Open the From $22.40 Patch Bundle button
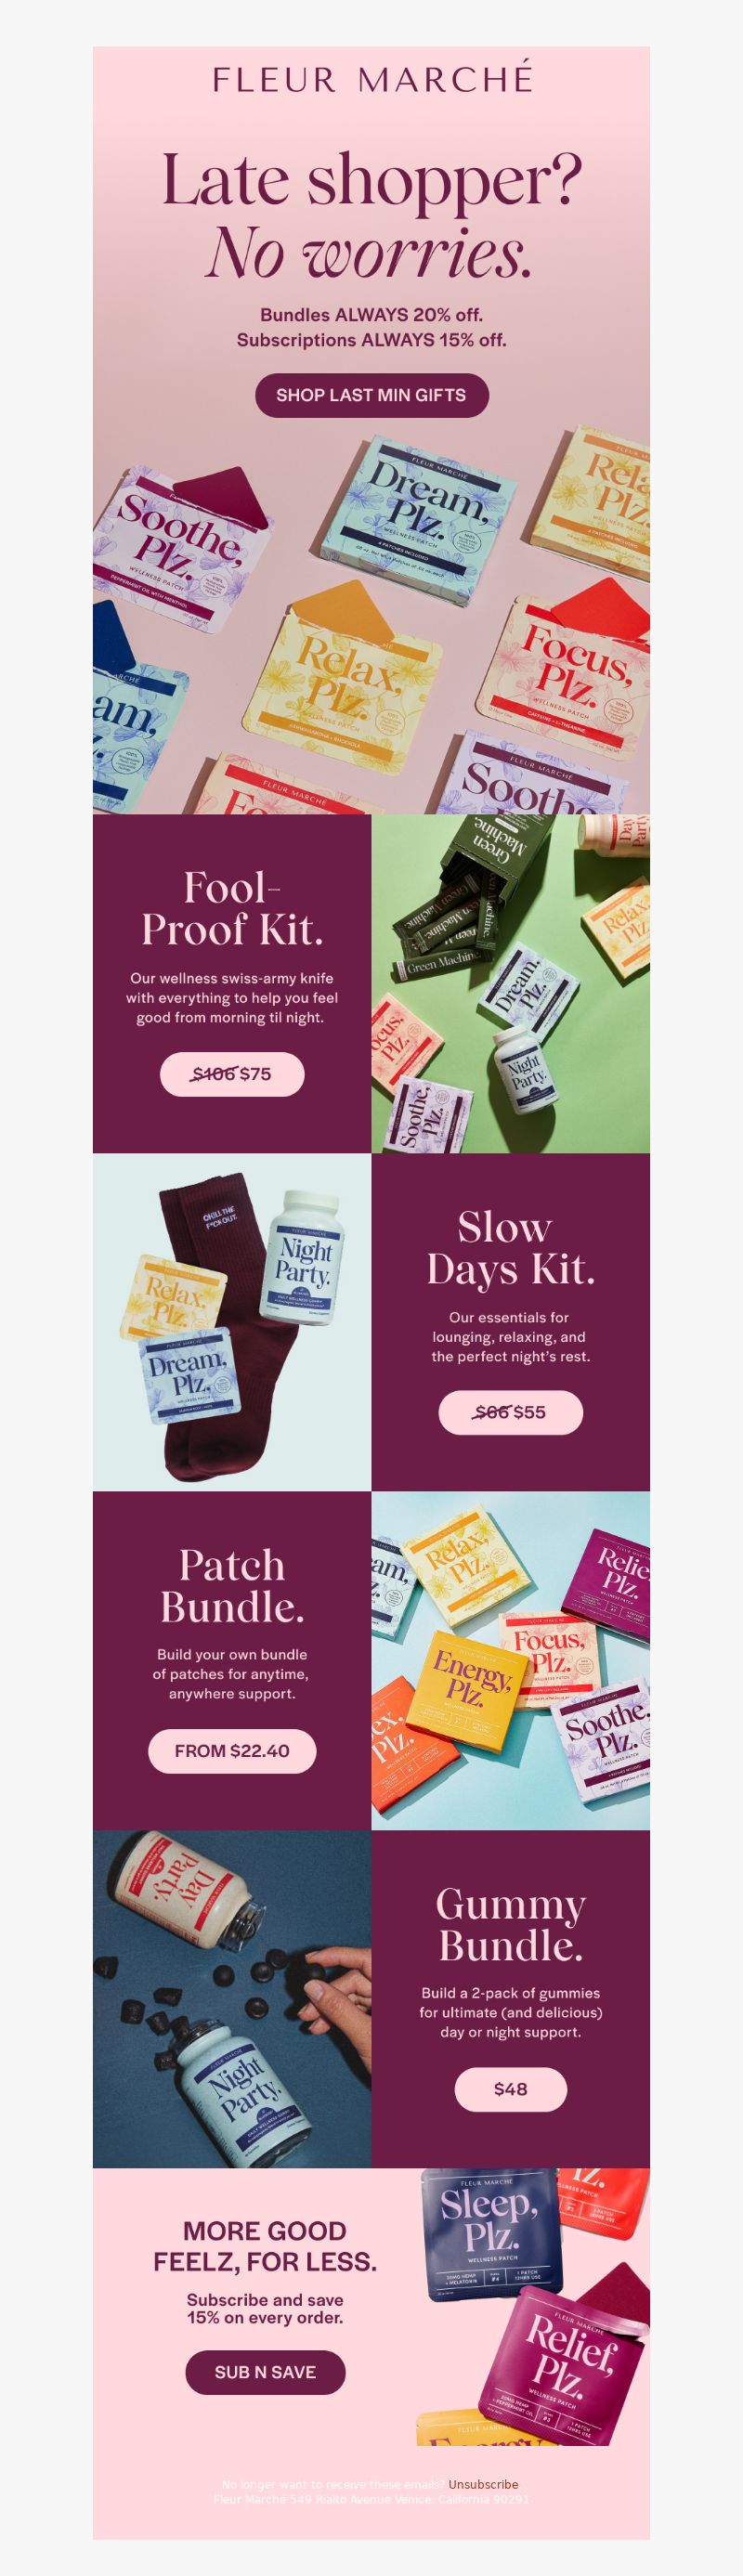 (232, 1750)
